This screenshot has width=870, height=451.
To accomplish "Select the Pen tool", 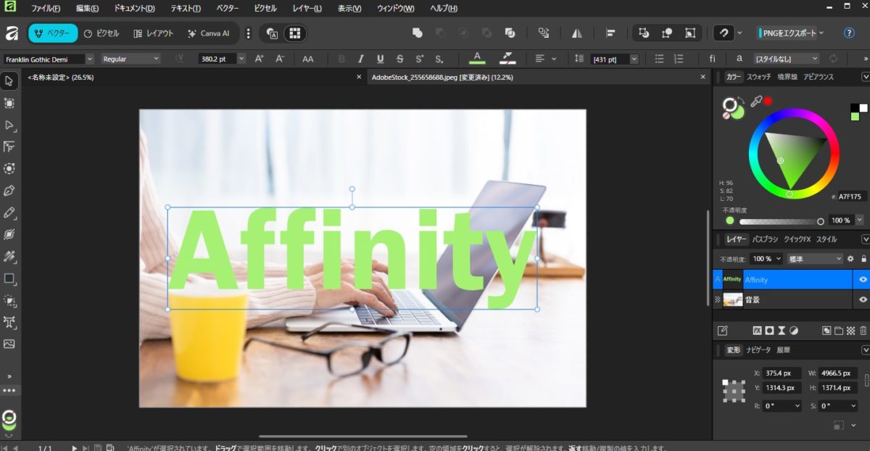I will pos(10,190).
